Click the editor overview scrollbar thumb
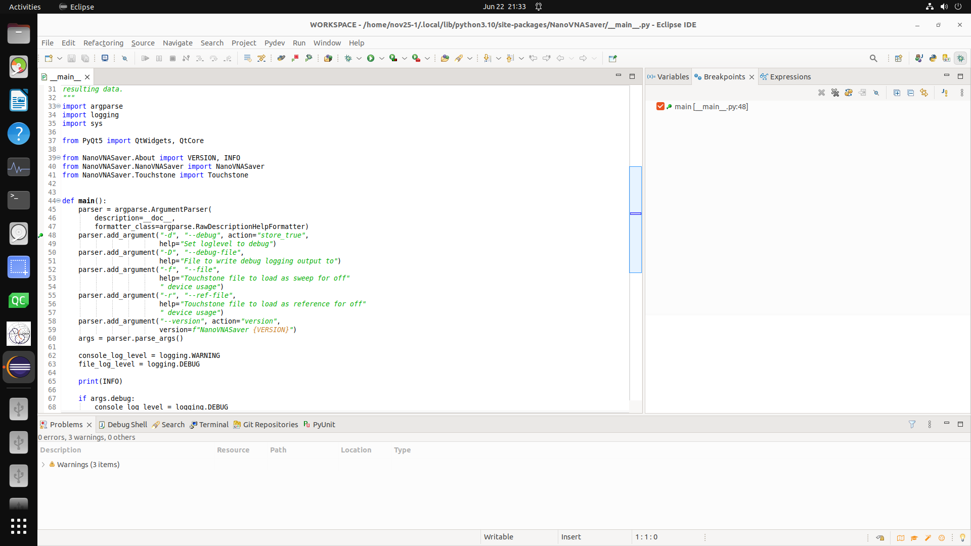 coord(635,219)
